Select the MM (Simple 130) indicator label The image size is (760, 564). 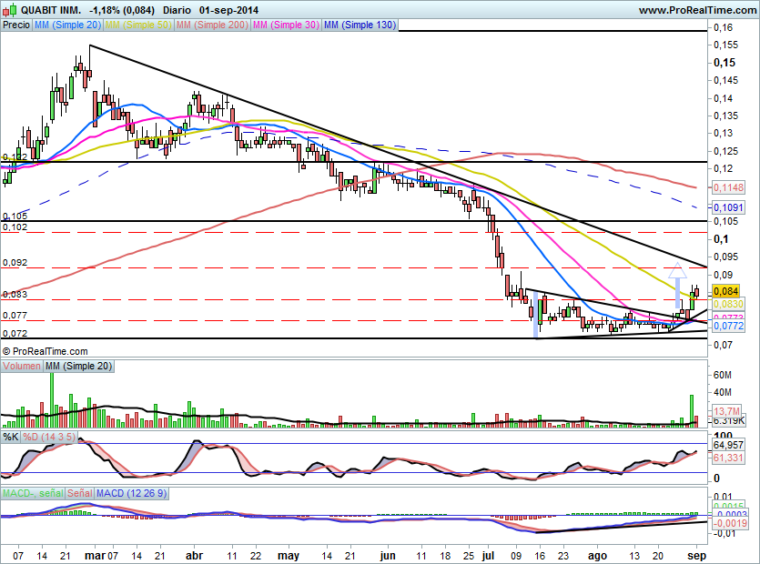[360, 25]
